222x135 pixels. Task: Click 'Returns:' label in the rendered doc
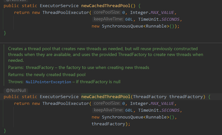point(16,74)
